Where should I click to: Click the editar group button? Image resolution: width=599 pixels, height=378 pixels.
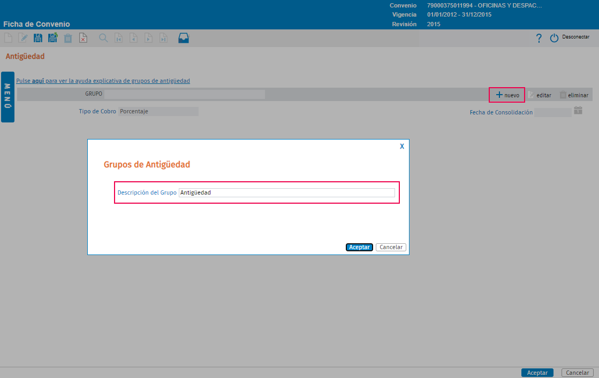pyautogui.click(x=540, y=95)
